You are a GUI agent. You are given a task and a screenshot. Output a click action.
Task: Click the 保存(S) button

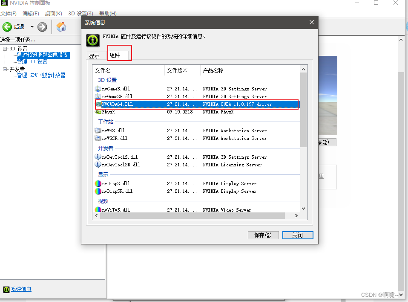[x=263, y=235]
